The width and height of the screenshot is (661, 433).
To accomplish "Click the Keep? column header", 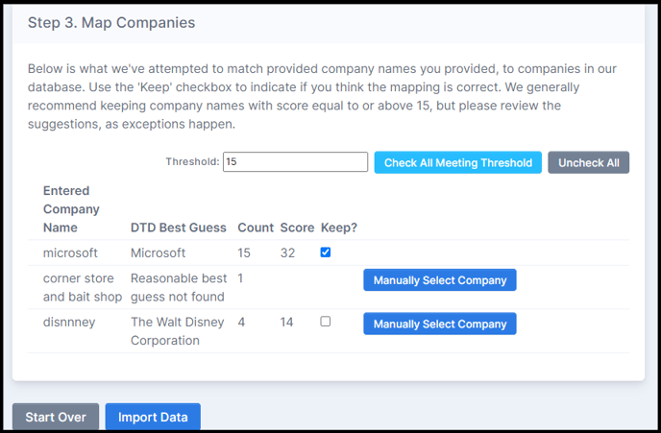I will point(338,228).
